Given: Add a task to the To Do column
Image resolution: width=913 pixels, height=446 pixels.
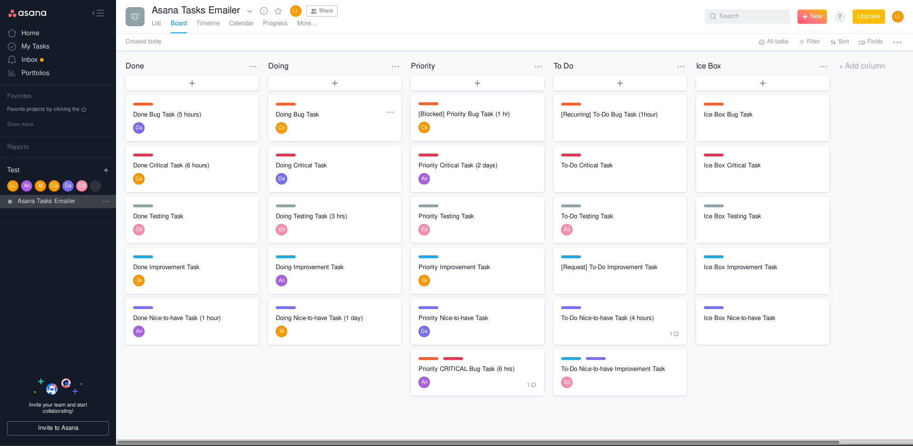Looking at the screenshot, I should (x=620, y=83).
